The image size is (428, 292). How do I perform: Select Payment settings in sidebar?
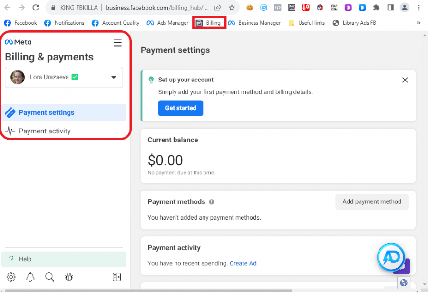[x=64, y=112]
